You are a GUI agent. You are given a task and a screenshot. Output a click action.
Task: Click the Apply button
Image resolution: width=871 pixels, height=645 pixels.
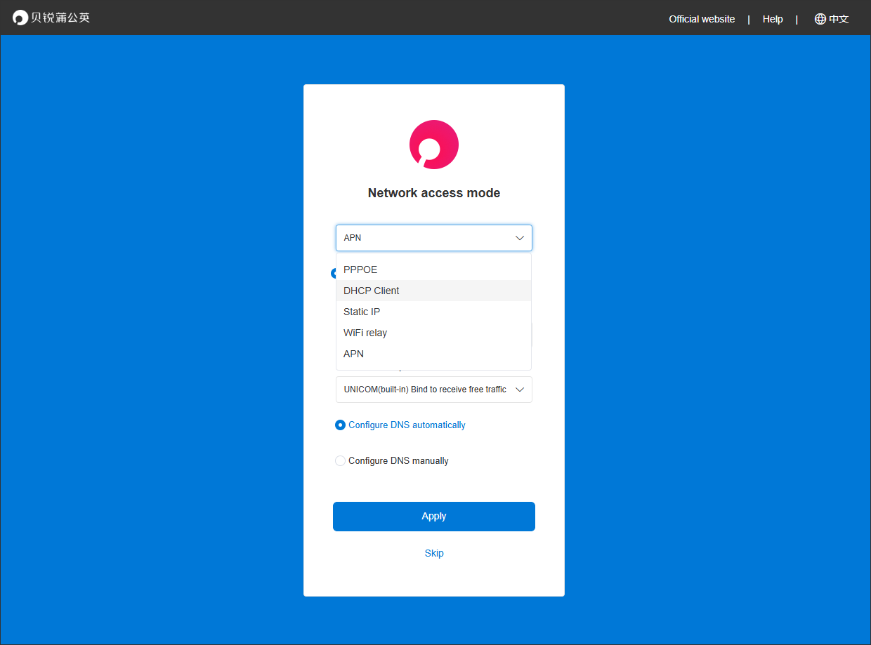[434, 517]
